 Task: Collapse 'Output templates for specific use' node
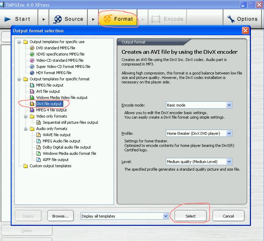[19, 42]
